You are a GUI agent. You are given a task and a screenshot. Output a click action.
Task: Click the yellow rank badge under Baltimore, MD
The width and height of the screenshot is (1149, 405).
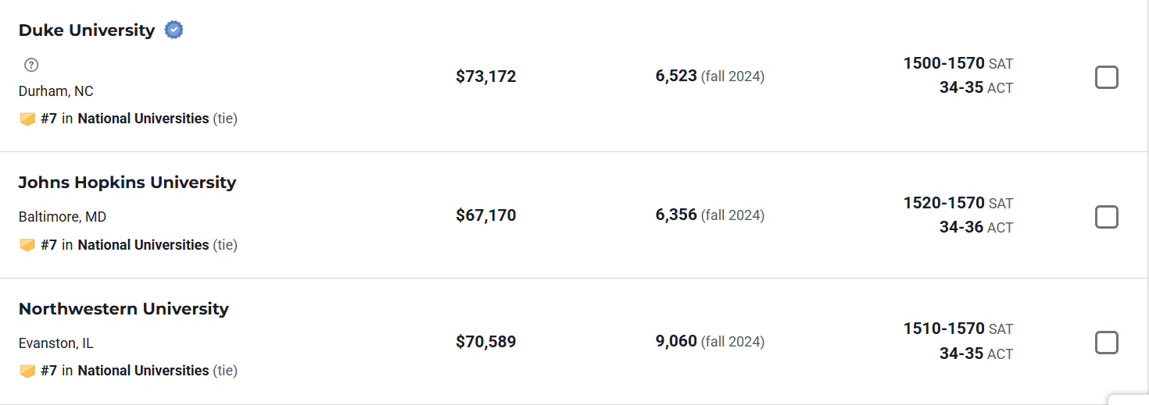click(x=27, y=245)
